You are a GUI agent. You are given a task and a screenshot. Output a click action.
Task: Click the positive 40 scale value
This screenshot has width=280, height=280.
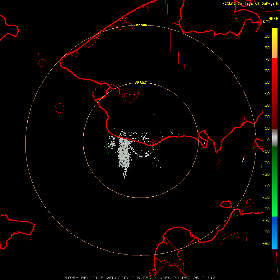click(267, 94)
